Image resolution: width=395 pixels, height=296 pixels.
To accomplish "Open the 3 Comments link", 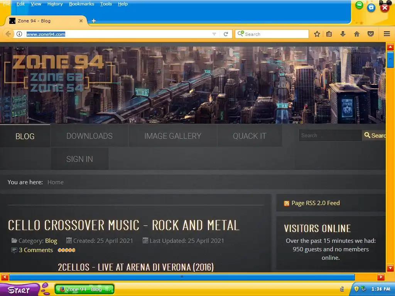I will [x=36, y=250].
